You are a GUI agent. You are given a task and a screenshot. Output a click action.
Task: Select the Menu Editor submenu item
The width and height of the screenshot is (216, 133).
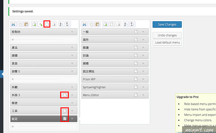tap(115, 95)
